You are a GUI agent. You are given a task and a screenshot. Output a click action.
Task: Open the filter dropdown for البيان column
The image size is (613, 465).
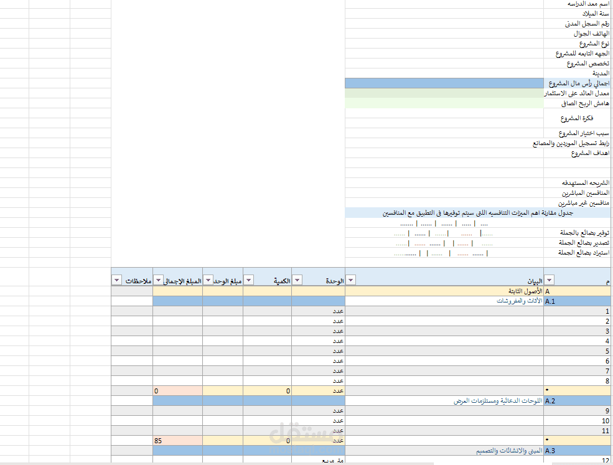click(350, 280)
